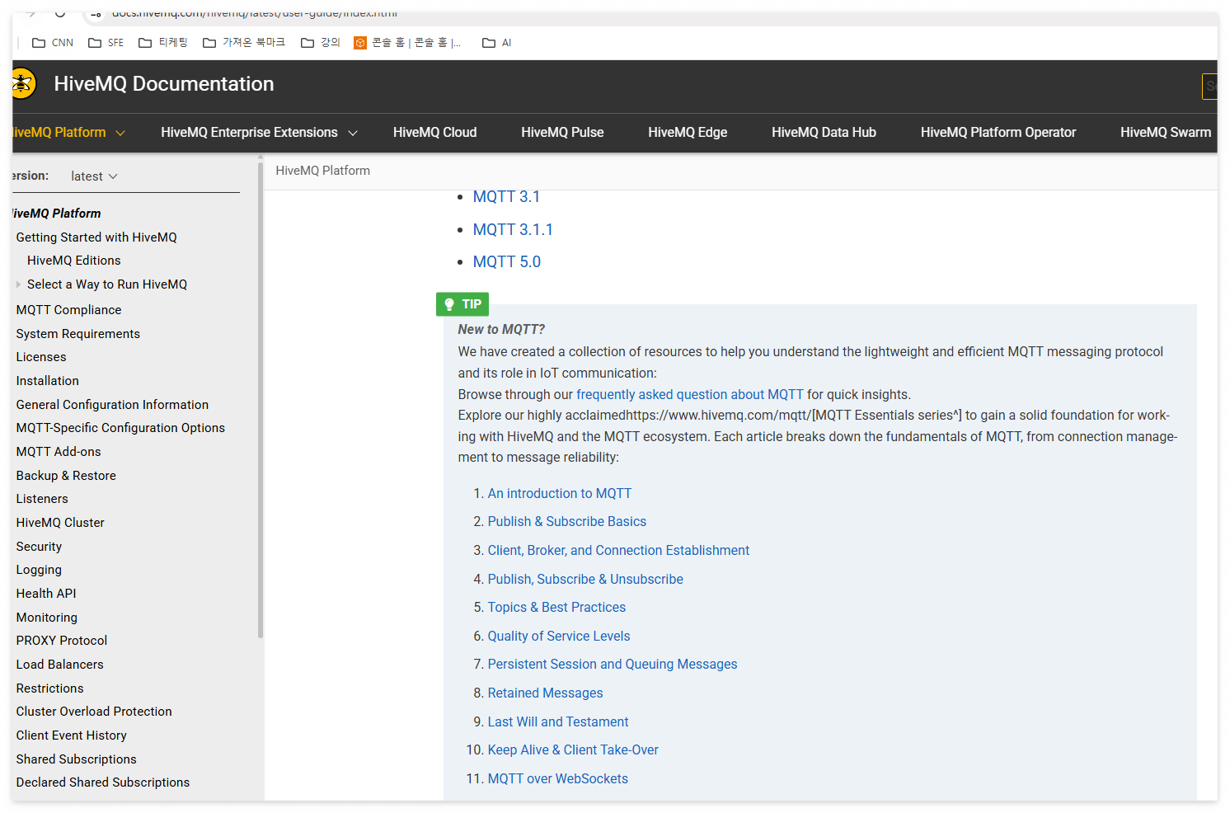1230x813 pixels.
Task: Open HiveMQ Edge in the navigation bar
Action: (x=688, y=132)
